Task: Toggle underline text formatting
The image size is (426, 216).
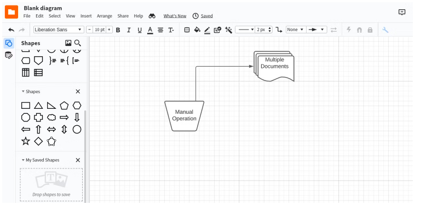Action: coord(140,30)
